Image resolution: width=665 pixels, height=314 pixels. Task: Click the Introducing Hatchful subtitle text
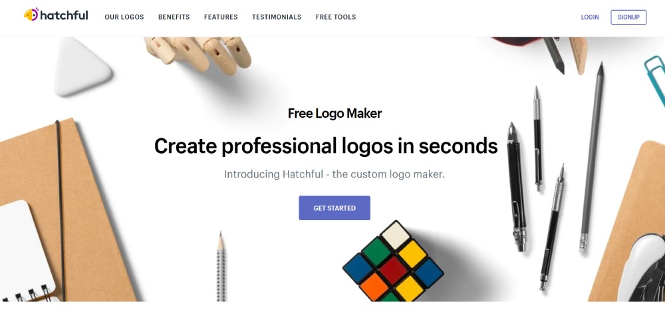click(334, 174)
